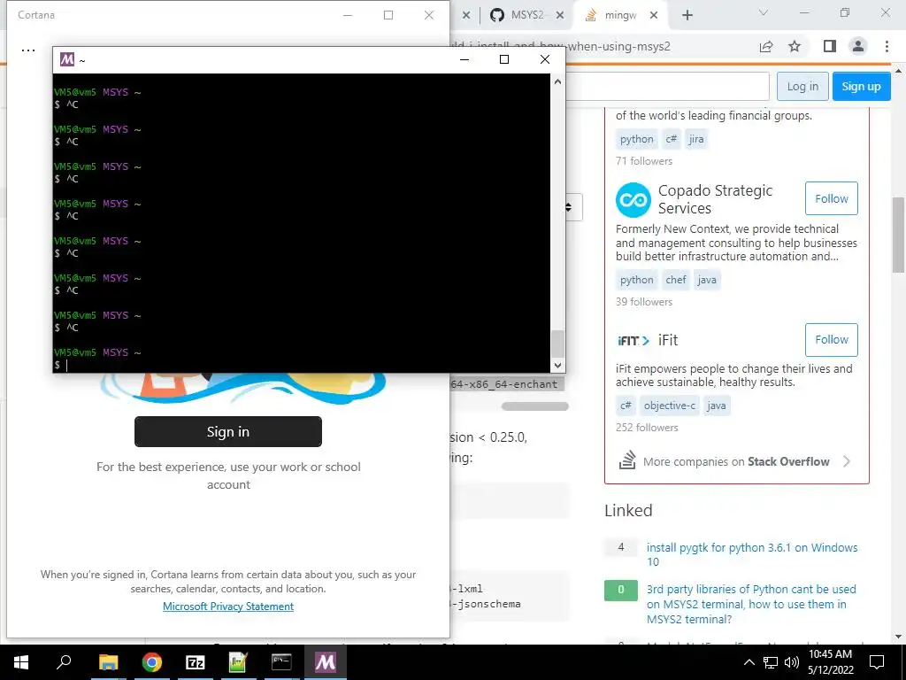Open the notification center icon
The image size is (906, 680).
coord(877,662)
